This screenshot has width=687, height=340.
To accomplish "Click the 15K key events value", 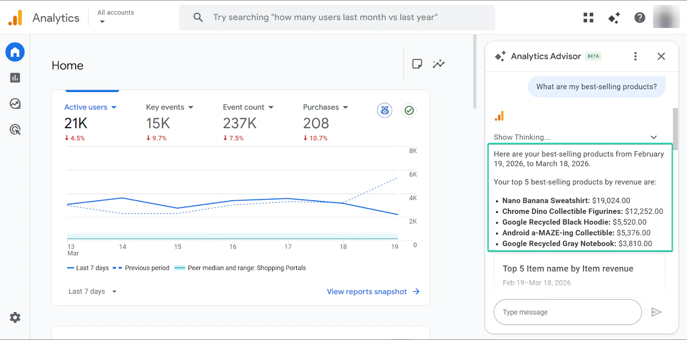I will (158, 123).
